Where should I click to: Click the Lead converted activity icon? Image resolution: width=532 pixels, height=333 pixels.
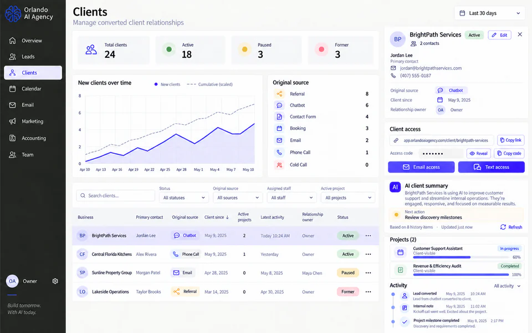[x=405, y=296]
